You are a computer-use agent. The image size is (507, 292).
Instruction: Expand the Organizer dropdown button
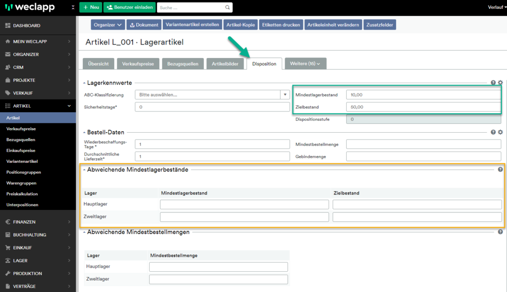[x=108, y=25]
